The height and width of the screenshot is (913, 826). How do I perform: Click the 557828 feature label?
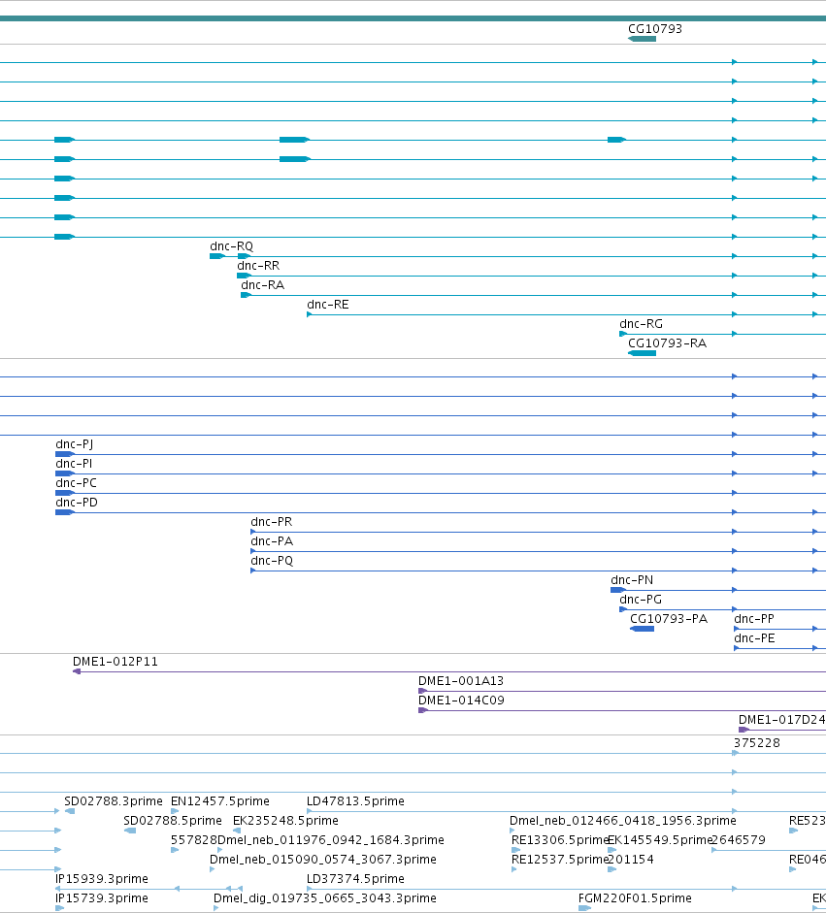(194, 840)
